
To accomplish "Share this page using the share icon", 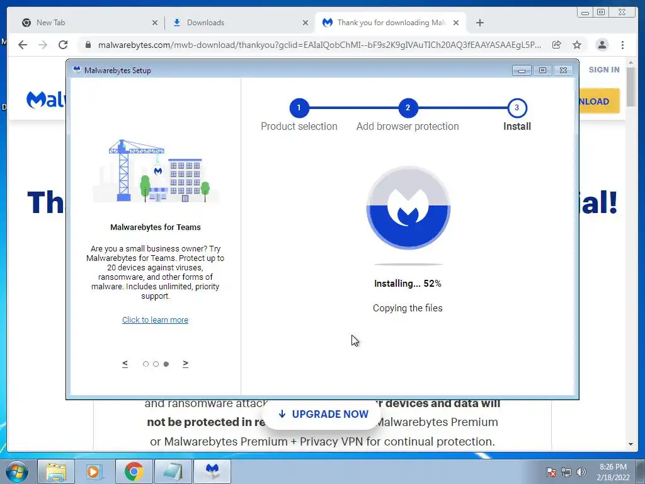I will (x=557, y=45).
